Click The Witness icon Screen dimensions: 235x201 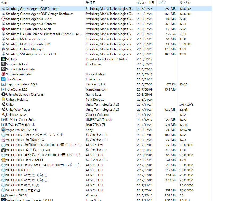(3, 79)
